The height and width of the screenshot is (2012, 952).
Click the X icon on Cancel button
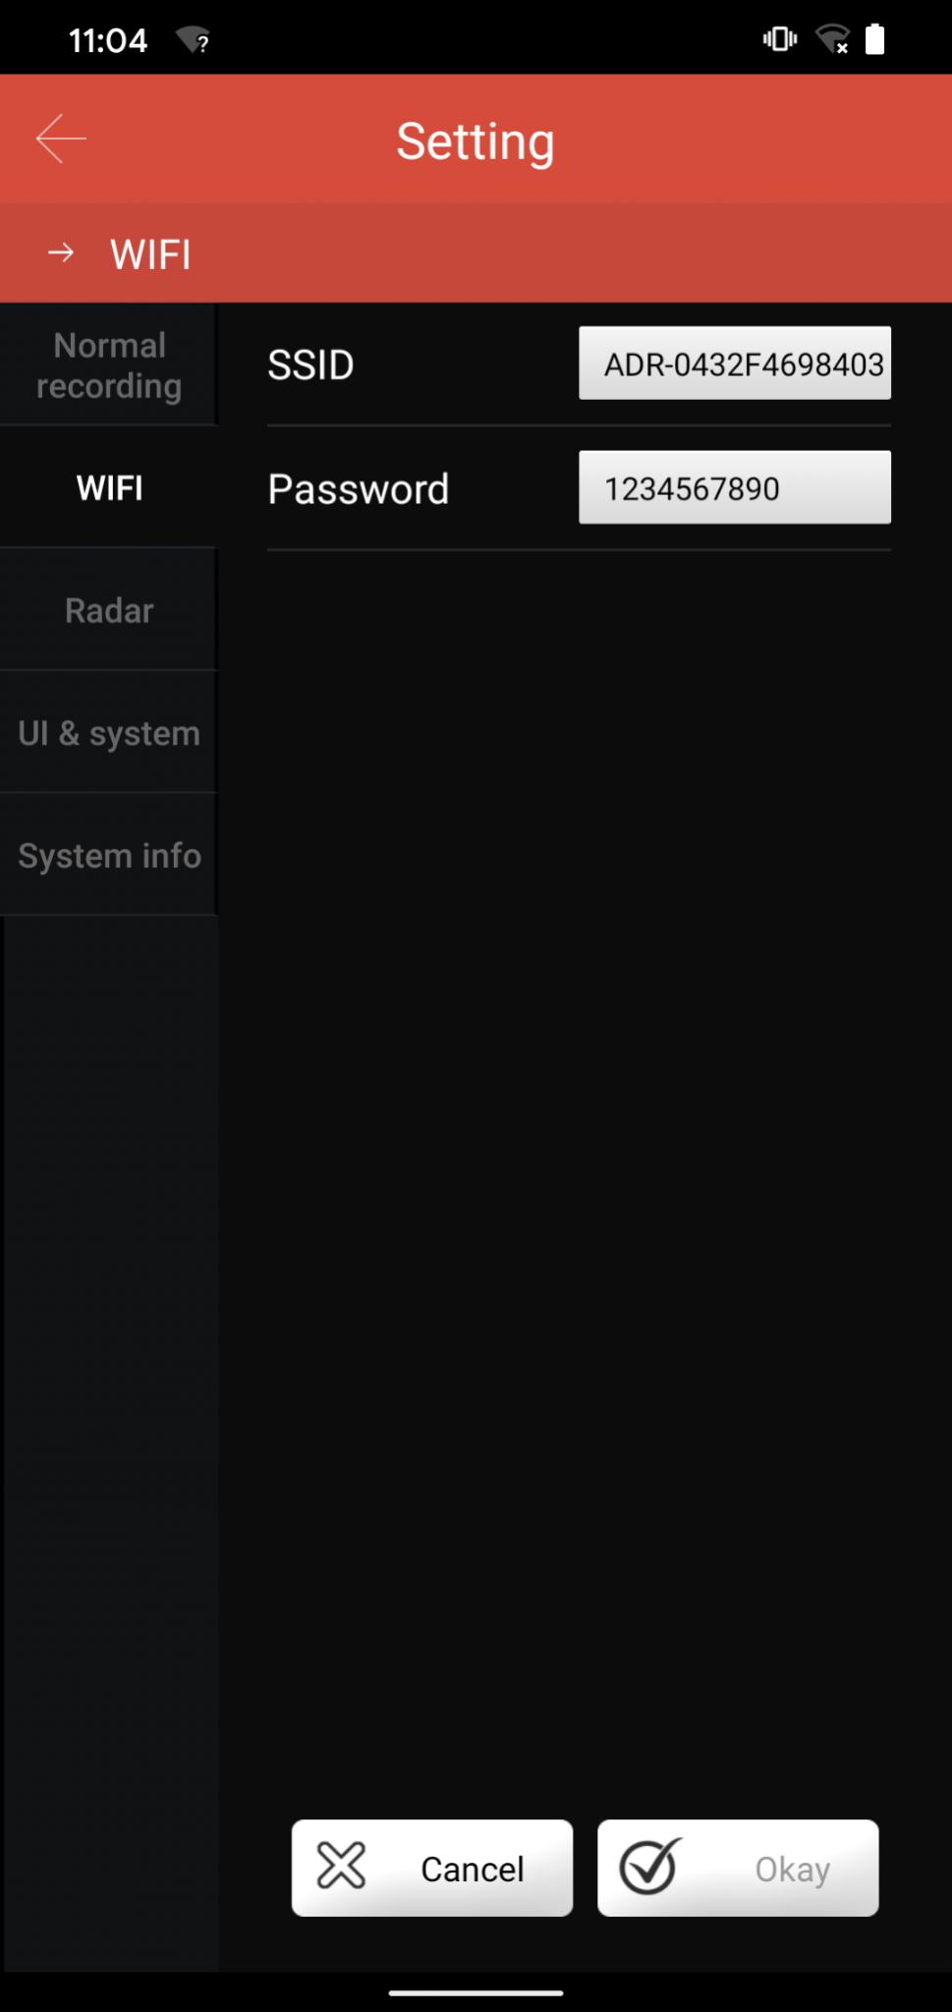click(x=341, y=1866)
